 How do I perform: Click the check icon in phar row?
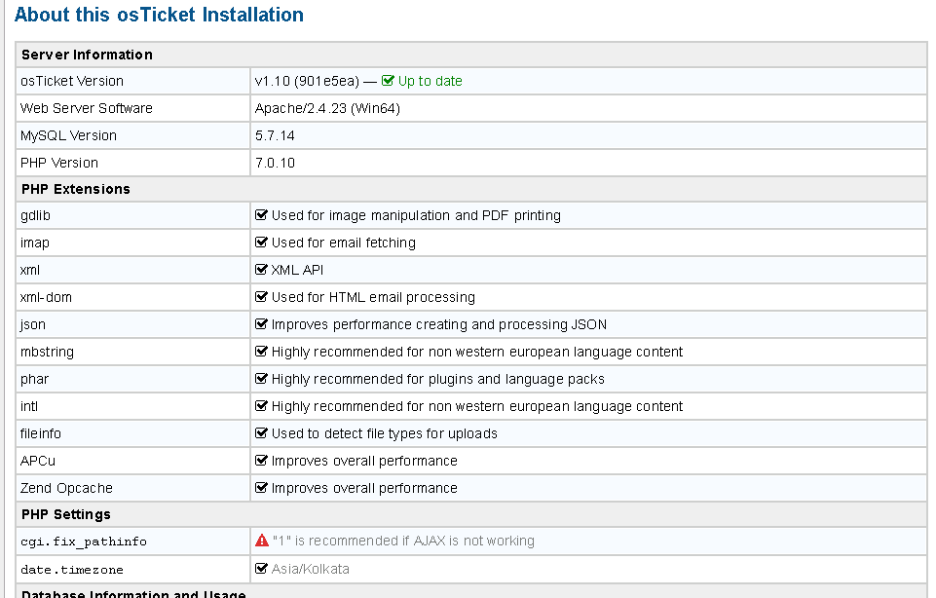tap(261, 378)
